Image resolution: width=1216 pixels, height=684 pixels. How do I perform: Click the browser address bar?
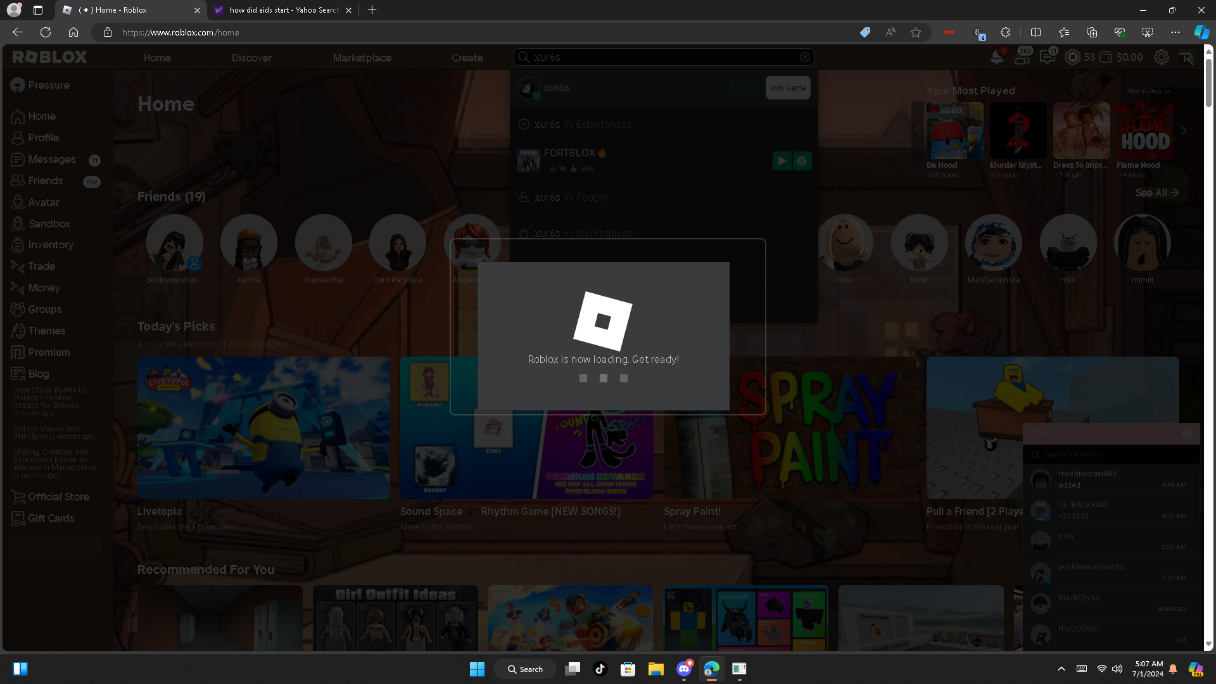pos(481,32)
